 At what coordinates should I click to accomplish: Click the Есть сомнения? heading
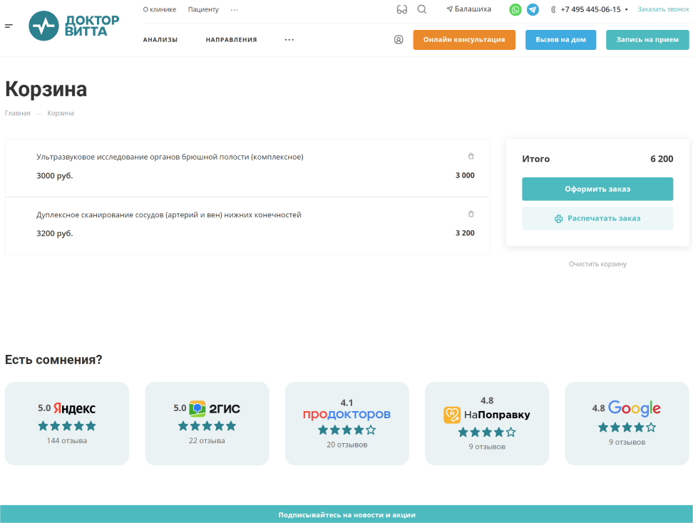53,360
